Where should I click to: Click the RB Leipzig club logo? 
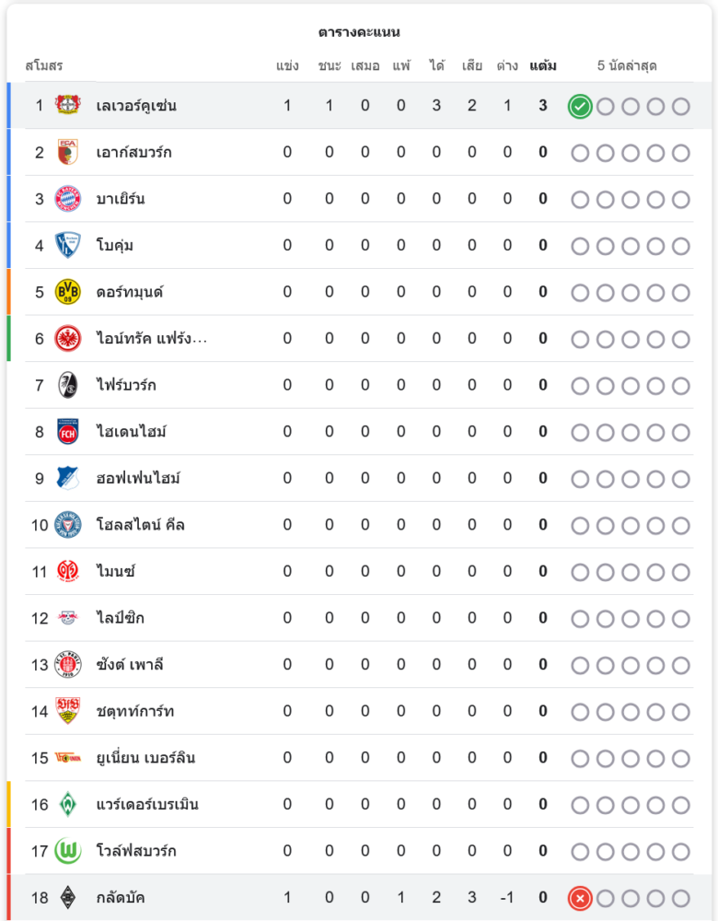click(67, 618)
